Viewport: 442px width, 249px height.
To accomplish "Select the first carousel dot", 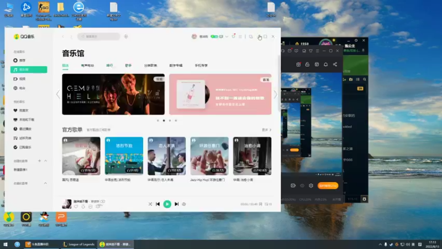I will pyautogui.click(x=158, y=121).
